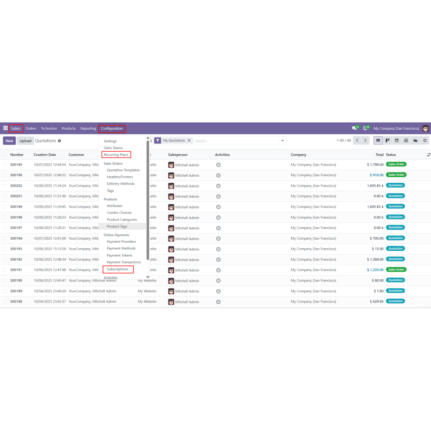Select the checkbox for order S00195
This screenshot has height=431, width=431.
tap(5, 165)
